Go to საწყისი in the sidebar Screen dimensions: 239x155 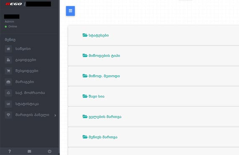(x=23, y=49)
